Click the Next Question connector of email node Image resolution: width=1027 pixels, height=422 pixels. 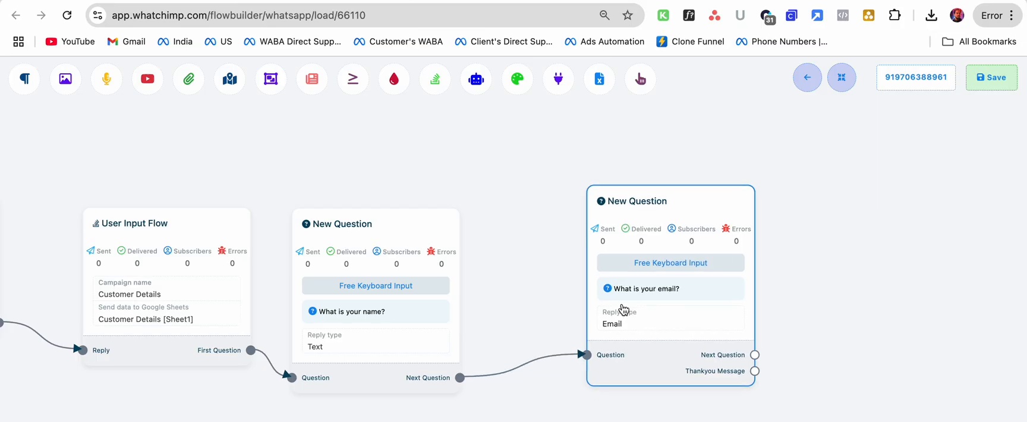[x=755, y=355]
